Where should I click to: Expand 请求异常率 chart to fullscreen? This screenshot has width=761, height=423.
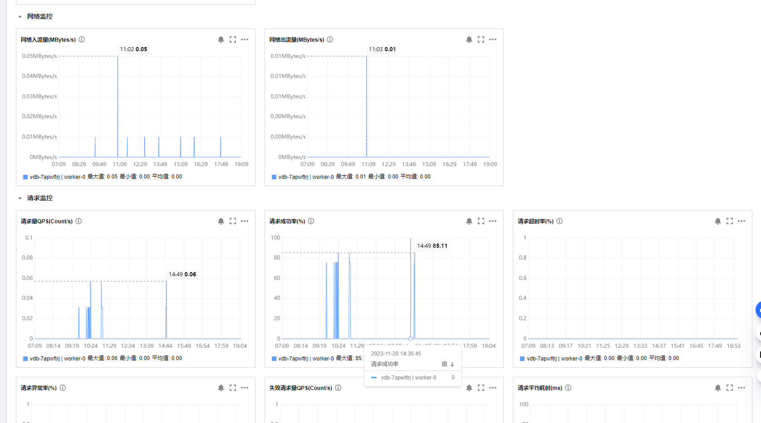[x=233, y=388]
